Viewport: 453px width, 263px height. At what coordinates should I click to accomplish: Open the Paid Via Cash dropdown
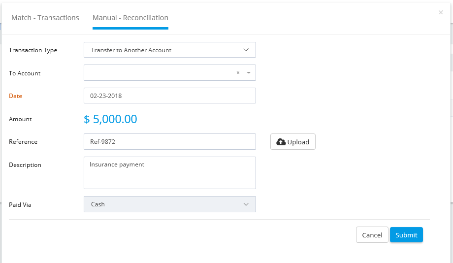pyautogui.click(x=170, y=204)
